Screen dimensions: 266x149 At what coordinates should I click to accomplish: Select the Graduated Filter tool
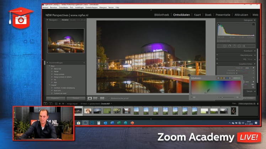[234, 46]
